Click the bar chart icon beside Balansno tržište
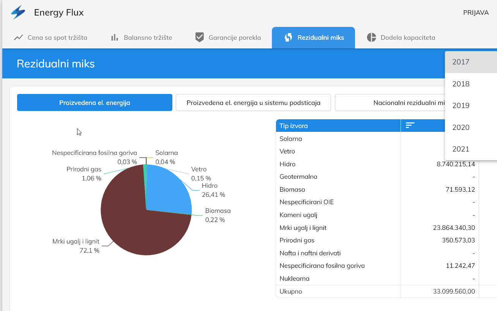This screenshot has width=497, height=311. (x=114, y=38)
